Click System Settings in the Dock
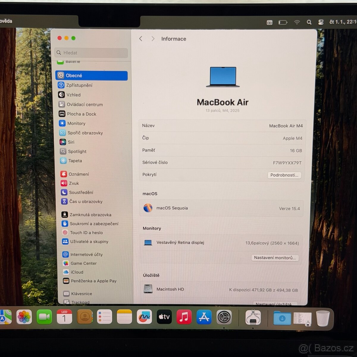This screenshot has height=357, width=357. [224, 317]
